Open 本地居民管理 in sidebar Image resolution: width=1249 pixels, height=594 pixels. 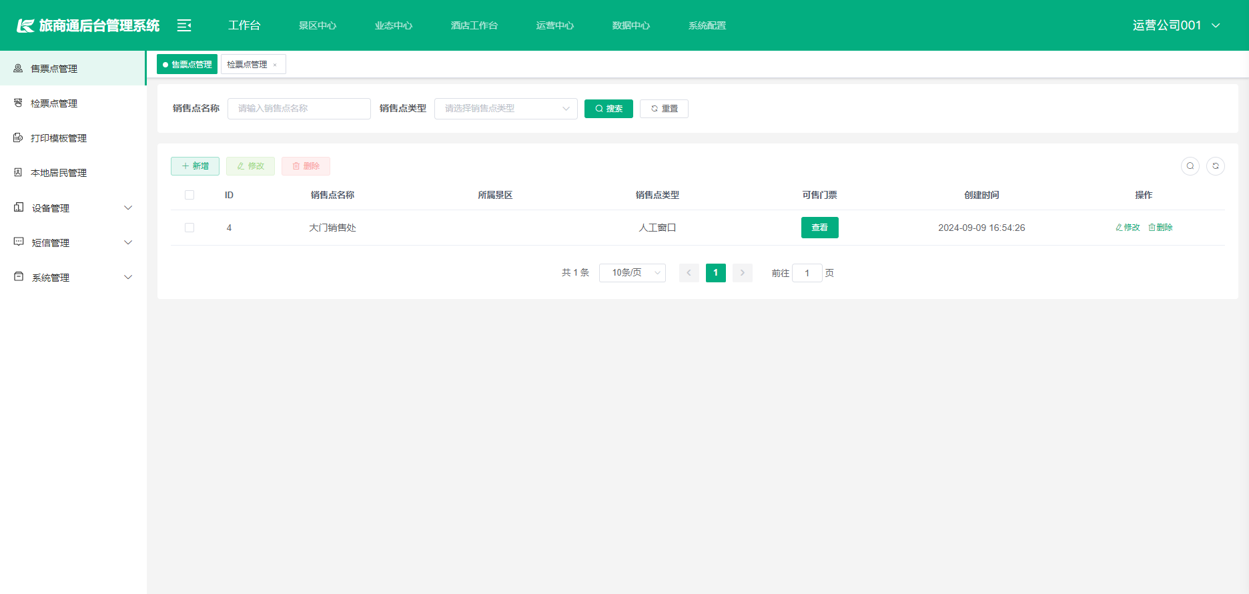tap(73, 173)
